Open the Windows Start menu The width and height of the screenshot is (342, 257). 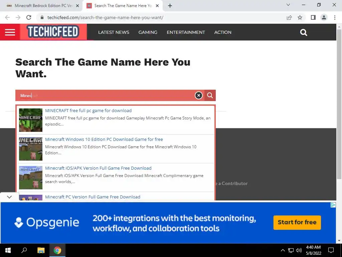8,250
